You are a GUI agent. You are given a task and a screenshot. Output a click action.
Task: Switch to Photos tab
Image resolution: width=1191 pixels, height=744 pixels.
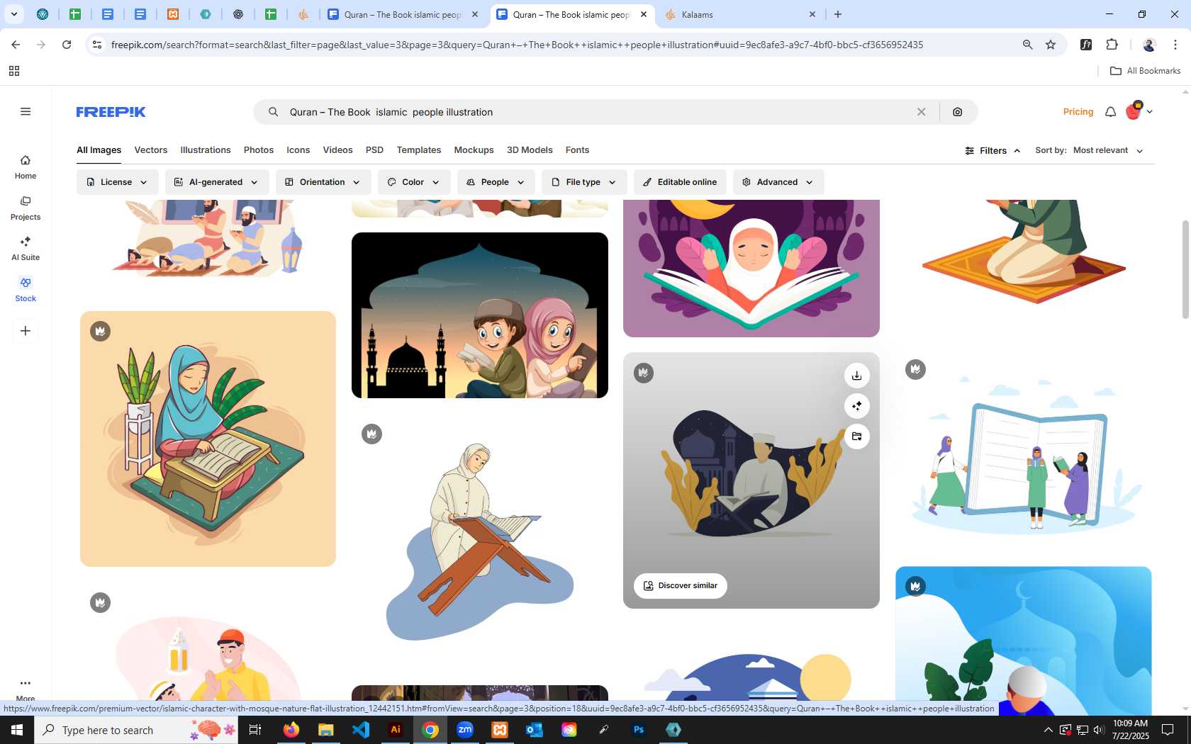pos(259,150)
